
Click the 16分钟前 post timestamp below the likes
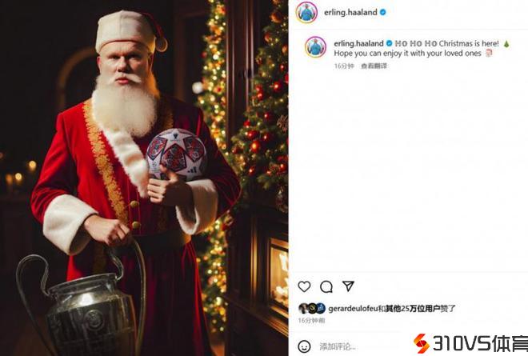[x=309, y=320]
